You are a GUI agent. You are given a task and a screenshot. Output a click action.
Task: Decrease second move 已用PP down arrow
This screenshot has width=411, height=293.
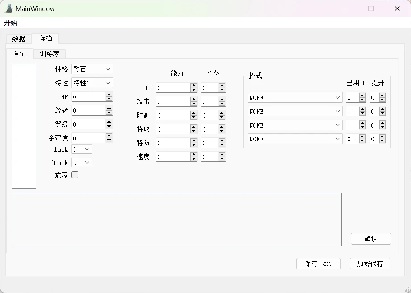(362, 114)
